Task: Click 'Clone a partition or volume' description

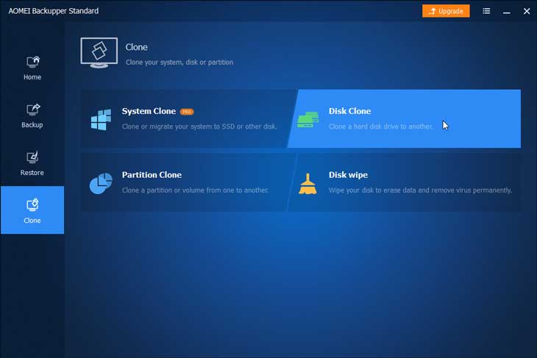Action: pyautogui.click(x=195, y=190)
